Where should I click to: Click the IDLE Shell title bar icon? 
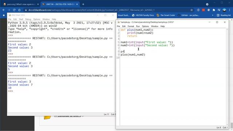(x=10, y=15)
